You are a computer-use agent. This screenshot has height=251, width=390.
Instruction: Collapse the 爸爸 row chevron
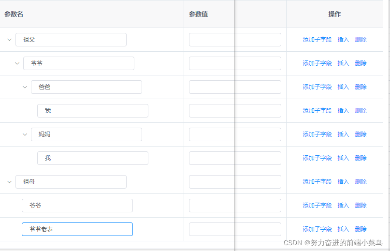[25, 87]
